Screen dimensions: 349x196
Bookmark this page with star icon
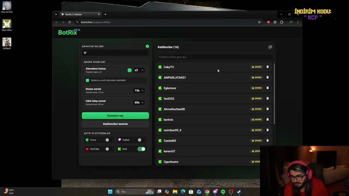tap(259, 22)
